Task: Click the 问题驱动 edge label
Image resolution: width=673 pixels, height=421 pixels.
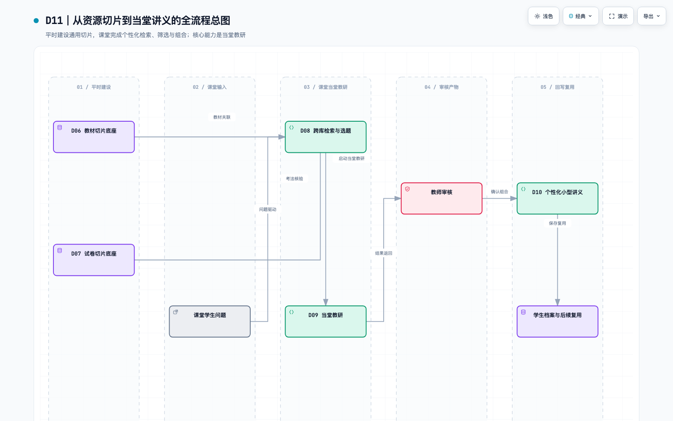Action: click(268, 209)
